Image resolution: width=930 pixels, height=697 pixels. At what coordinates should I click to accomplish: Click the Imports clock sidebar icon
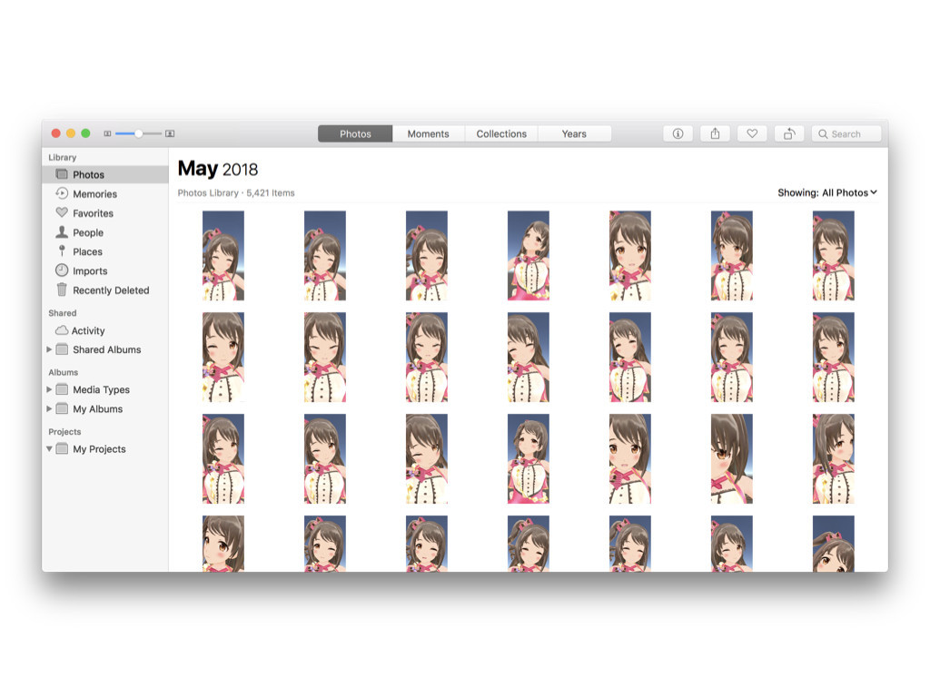(x=62, y=270)
